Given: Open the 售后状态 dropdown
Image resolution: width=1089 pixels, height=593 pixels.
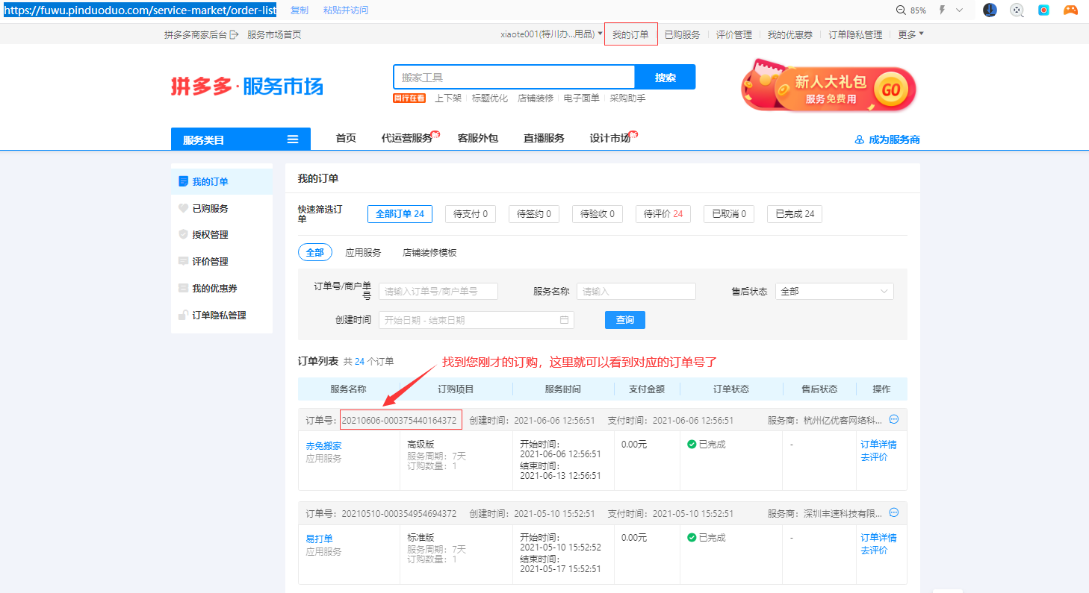Looking at the screenshot, I should pos(834,291).
